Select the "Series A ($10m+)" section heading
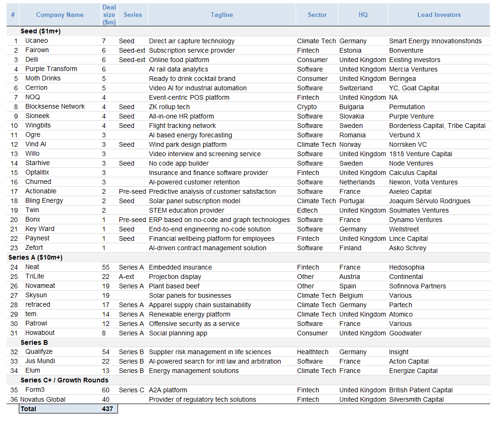This screenshot has height=421, width=494. coord(36,258)
